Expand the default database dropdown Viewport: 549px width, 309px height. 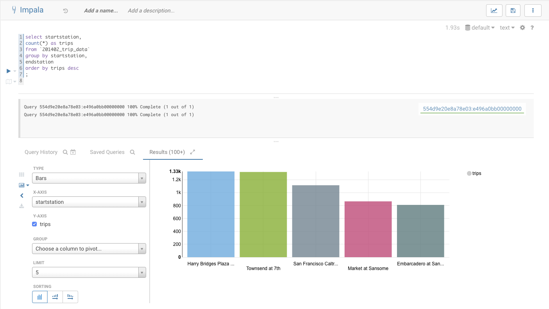point(480,27)
